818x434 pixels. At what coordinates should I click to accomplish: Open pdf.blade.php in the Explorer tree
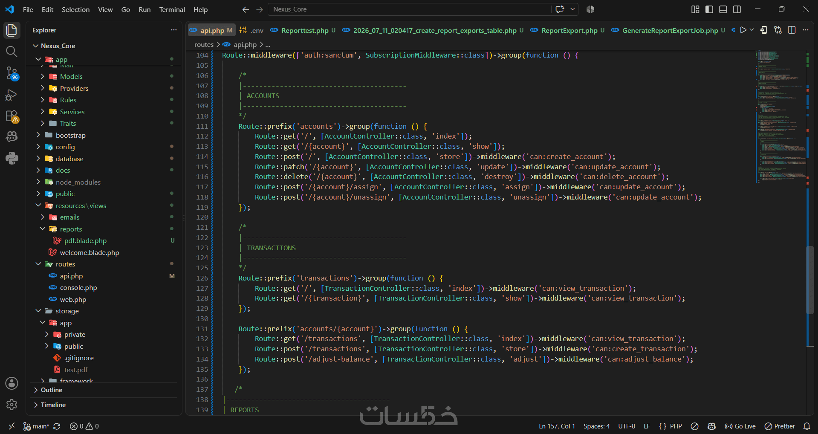[85, 240]
